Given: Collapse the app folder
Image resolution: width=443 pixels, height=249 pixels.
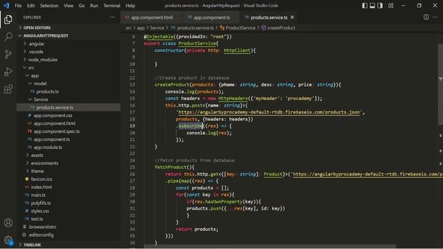Looking at the screenshot, I should tap(69, 75).
